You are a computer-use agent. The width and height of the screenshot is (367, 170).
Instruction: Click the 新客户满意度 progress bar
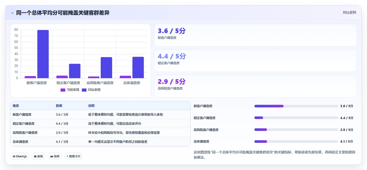[296, 106]
